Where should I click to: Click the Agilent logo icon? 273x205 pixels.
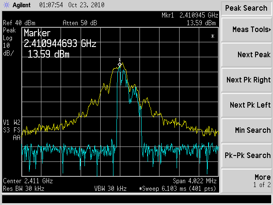point(7,5)
